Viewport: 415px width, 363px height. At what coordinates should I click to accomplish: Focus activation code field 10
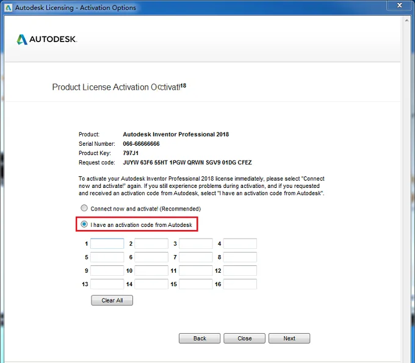coord(151,271)
